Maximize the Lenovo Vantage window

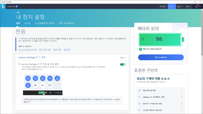click(195, 2)
